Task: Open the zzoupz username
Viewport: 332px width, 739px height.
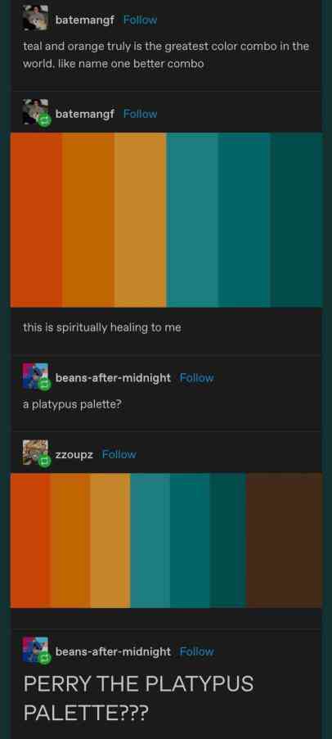Action: pyautogui.click(x=74, y=454)
